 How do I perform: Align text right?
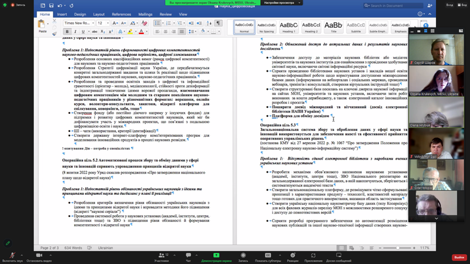[x=173, y=32]
